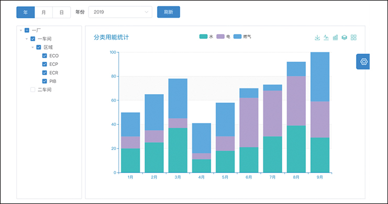
Task: Collapse the 一厂 tree node
Action: (21, 30)
